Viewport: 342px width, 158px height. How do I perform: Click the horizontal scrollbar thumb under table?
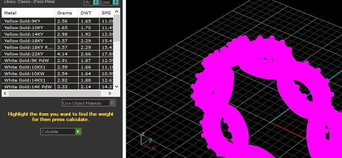[x=54, y=94]
